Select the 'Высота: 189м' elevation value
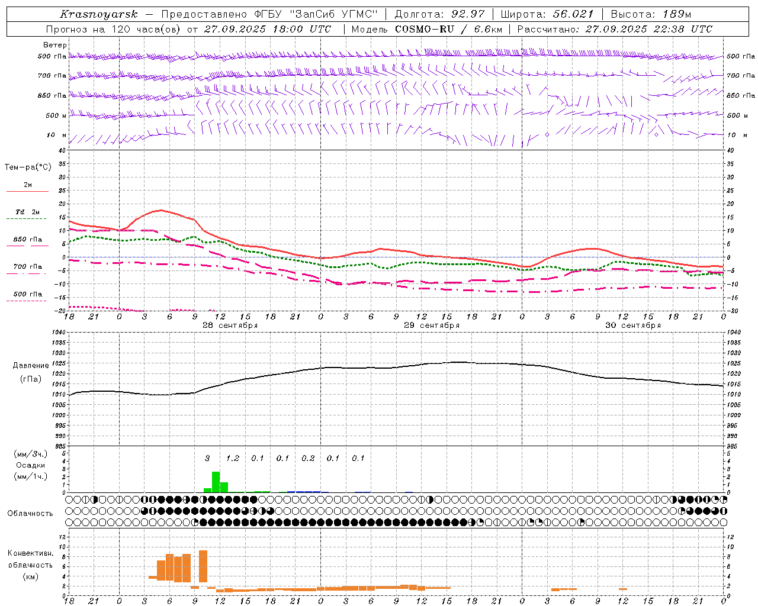 point(650,14)
